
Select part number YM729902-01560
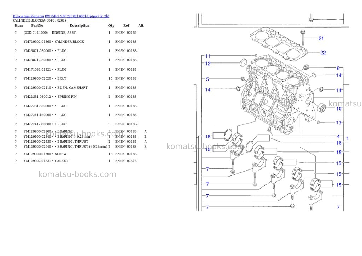pyautogui.click(x=37, y=42)
